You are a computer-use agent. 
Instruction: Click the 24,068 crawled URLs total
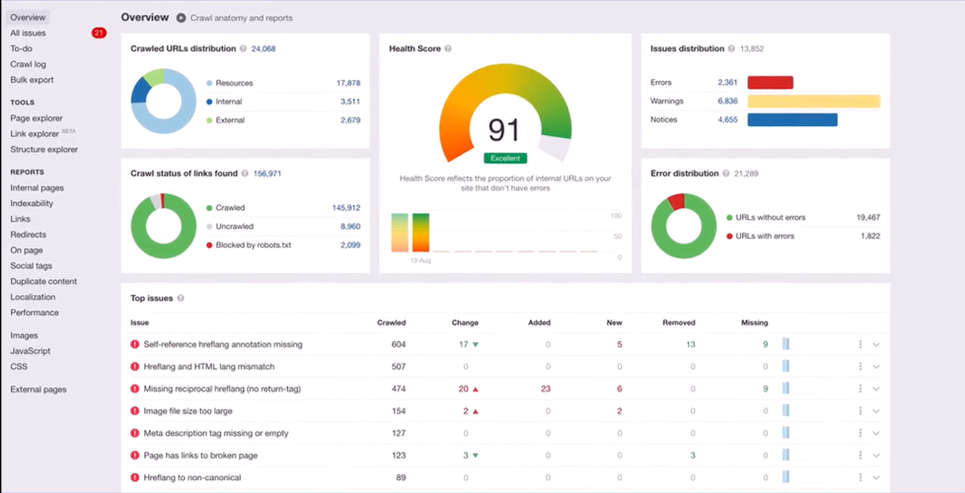pyautogui.click(x=262, y=48)
